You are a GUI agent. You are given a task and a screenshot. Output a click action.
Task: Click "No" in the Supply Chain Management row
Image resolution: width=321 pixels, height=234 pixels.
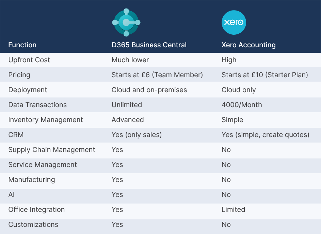coord(226,150)
